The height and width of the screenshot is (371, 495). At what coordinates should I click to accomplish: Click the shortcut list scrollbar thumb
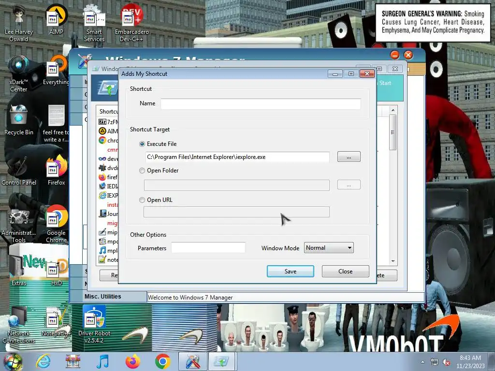pyautogui.click(x=393, y=132)
